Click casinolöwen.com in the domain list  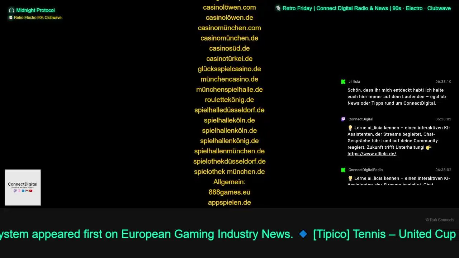(229, 7)
